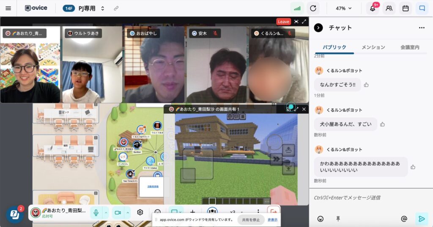Toggle the microphone button
This screenshot has width=433, height=227.
96,212
